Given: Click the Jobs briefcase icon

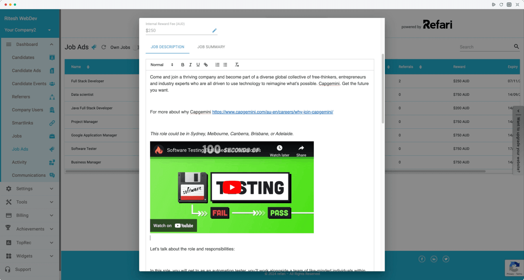Looking at the screenshot, I should pyautogui.click(x=52, y=136).
